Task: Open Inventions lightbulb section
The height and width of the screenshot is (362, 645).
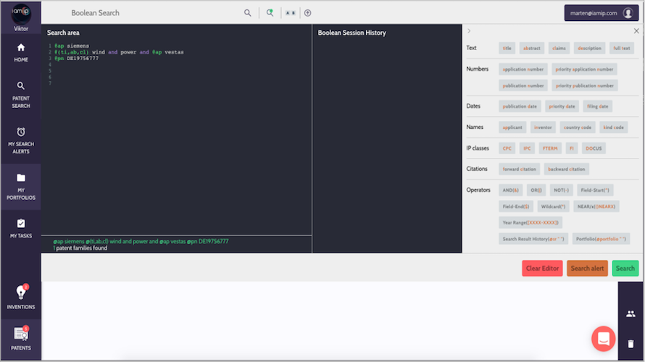Action: [20, 297]
